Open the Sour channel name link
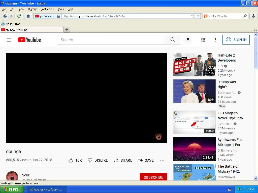Image resolution: width=258 pixels, height=193 pixels. (x=26, y=175)
